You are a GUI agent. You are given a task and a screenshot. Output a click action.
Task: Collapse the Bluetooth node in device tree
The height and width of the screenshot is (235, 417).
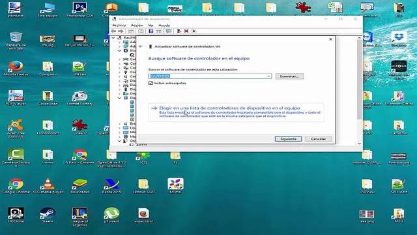click(x=119, y=51)
